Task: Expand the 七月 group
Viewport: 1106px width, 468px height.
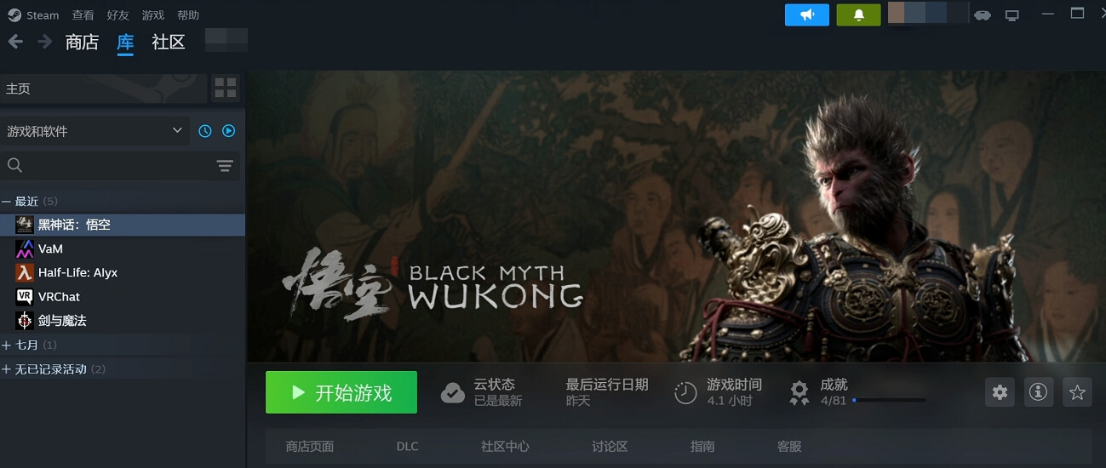Action: [x=7, y=345]
